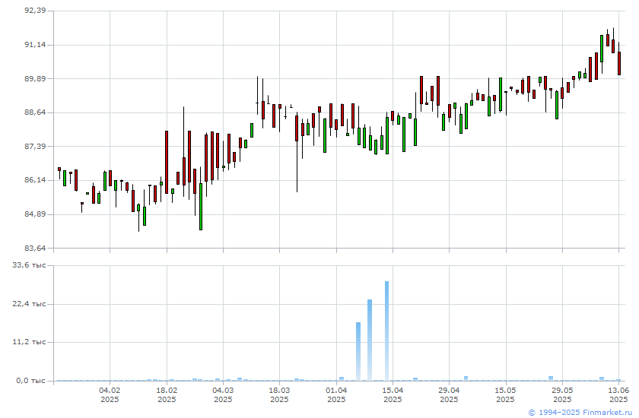The image size is (639, 418).
Task: Click the 15.05 2025 date label
Action: click(506, 394)
